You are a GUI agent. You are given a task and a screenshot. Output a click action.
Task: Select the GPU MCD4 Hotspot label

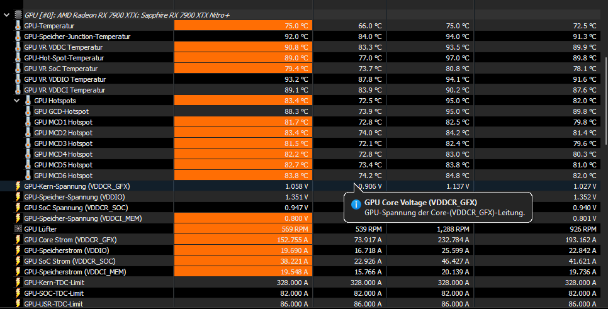[x=63, y=154]
